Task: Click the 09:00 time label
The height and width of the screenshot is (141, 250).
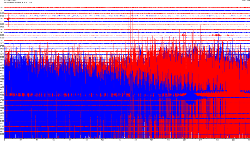Action: click(x=2, y=57)
